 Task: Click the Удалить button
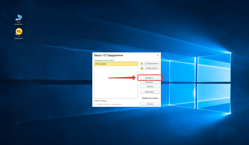(150, 87)
